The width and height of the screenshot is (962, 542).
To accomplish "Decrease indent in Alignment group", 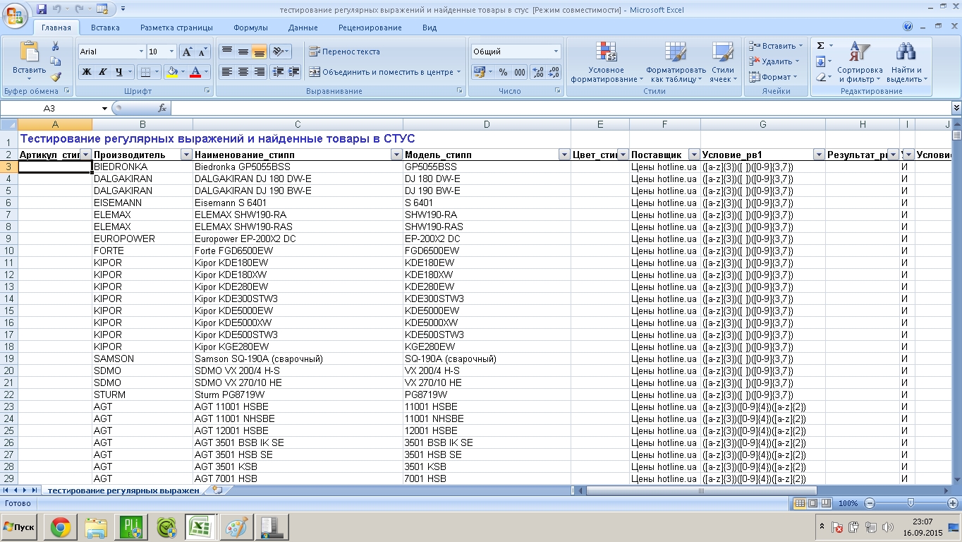I will tap(278, 72).
